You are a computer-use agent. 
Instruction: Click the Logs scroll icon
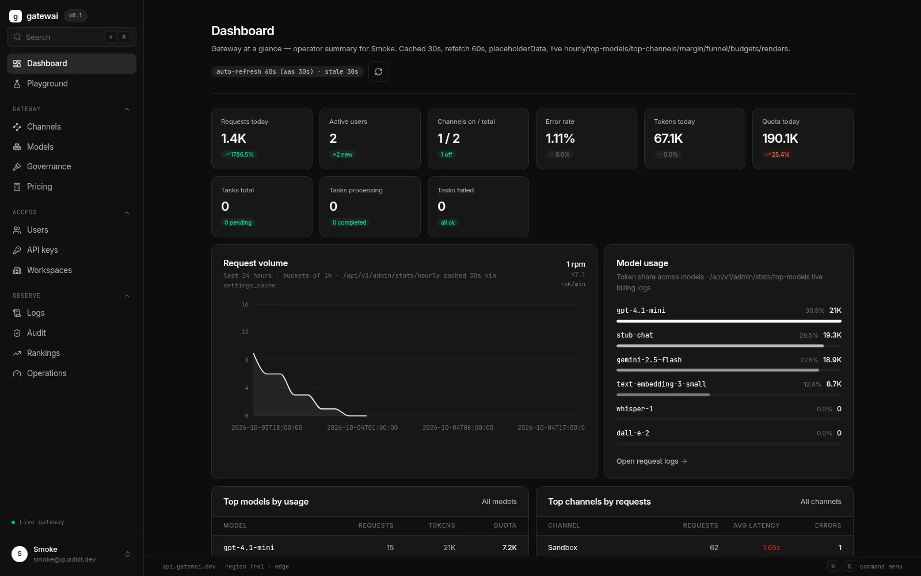tap(17, 313)
